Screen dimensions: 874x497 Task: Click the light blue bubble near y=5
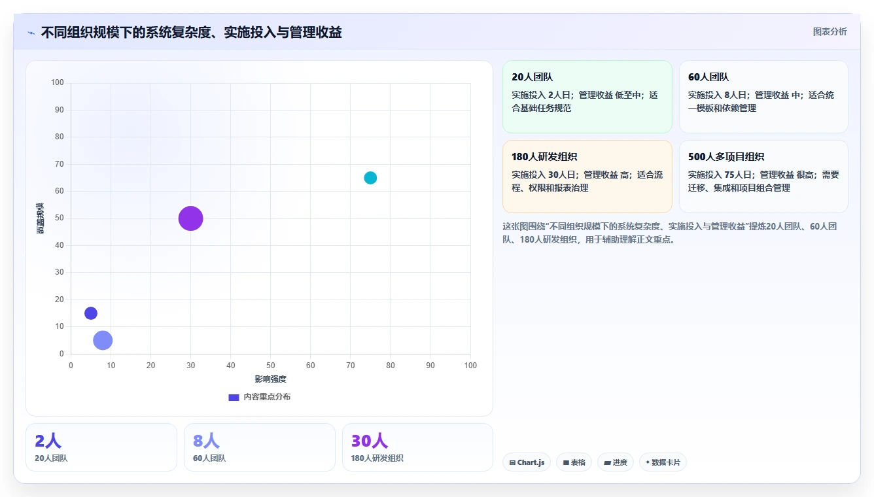click(103, 340)
